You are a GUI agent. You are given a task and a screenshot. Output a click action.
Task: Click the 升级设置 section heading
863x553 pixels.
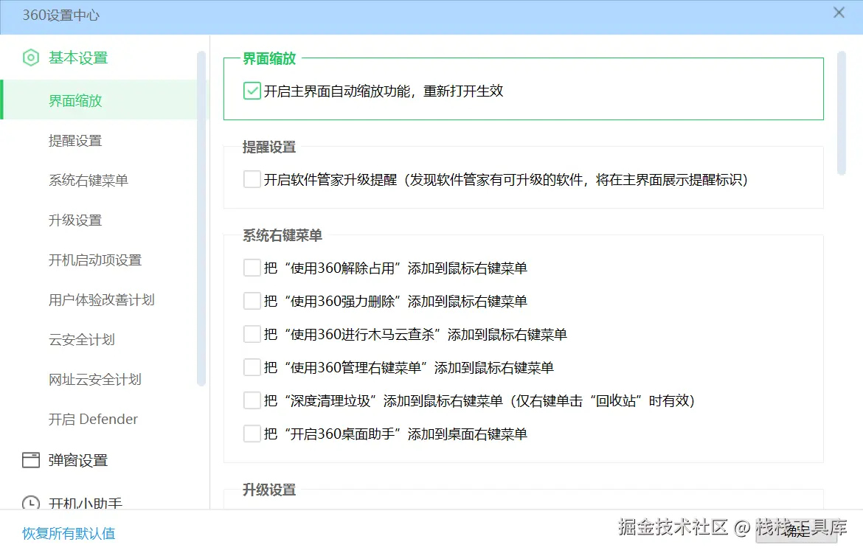269,490
